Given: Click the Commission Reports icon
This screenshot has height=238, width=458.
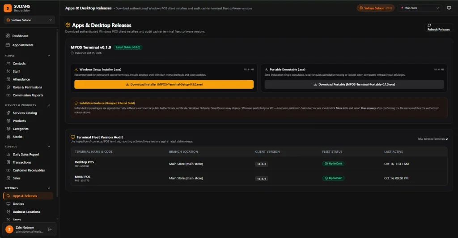Looking at the screenshot, I should 8,95.
